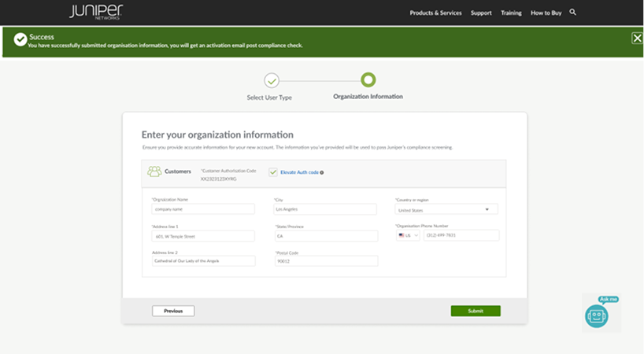Click the Organization Phone Number field
Viewport: 644px width, 354px height.
[461, 235]
